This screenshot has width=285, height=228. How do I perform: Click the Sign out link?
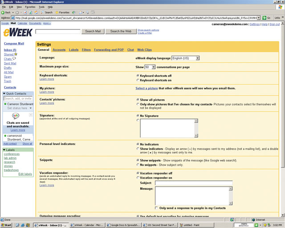(274, 24)
